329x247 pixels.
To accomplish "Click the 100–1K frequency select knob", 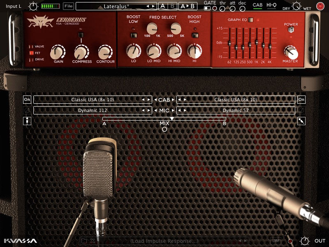I will (152, 28).
